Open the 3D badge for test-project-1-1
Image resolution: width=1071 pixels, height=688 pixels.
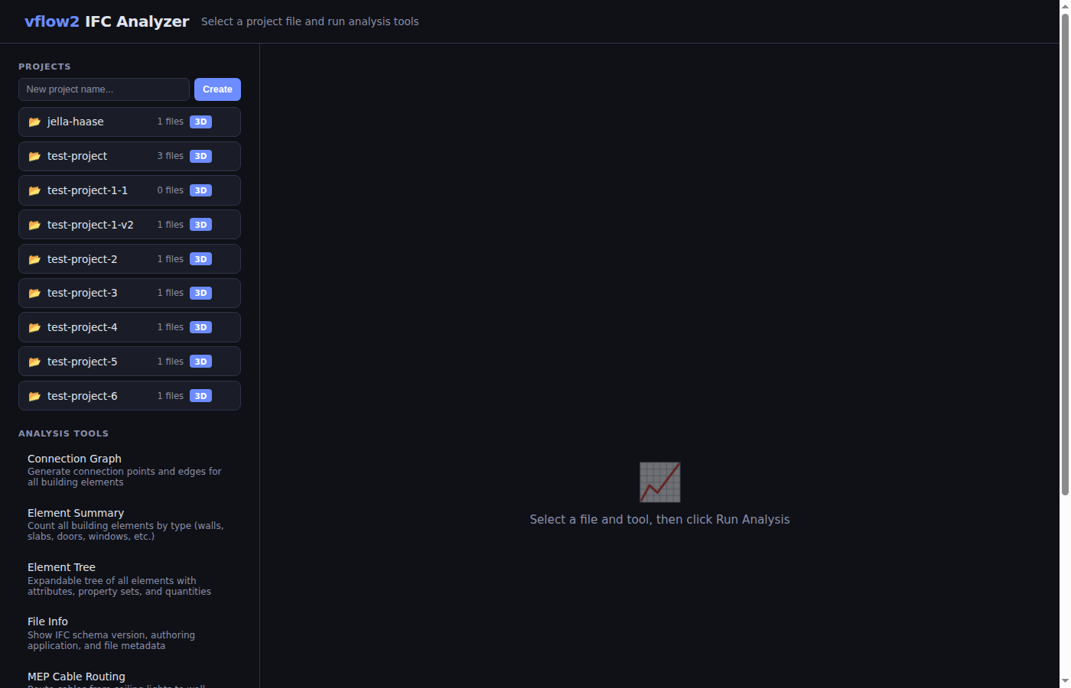coord(200,190)
